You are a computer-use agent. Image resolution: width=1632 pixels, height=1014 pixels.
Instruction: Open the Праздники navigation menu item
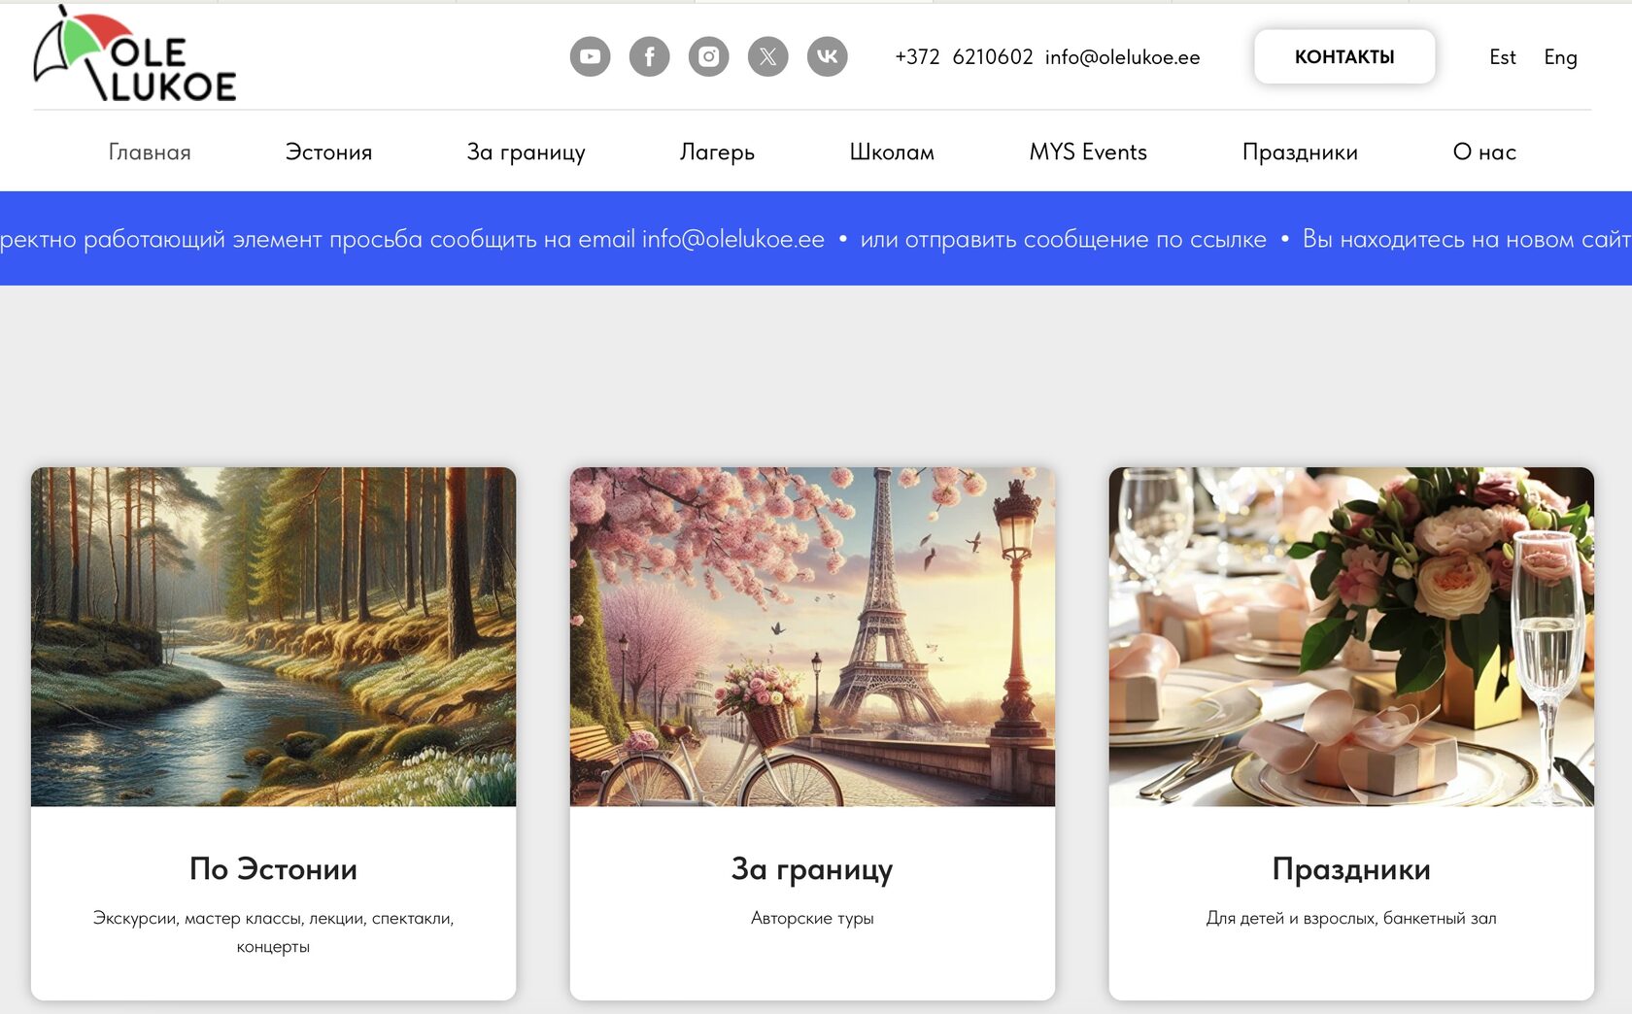[x=1300, y=152]
